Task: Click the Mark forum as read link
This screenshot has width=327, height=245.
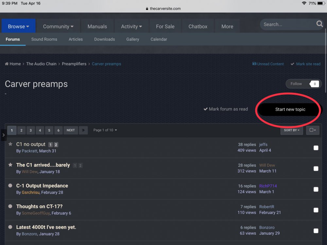Action: (226, 109)
